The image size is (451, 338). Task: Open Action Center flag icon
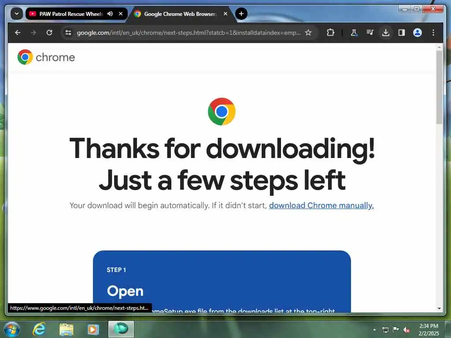tap(396, 329)
